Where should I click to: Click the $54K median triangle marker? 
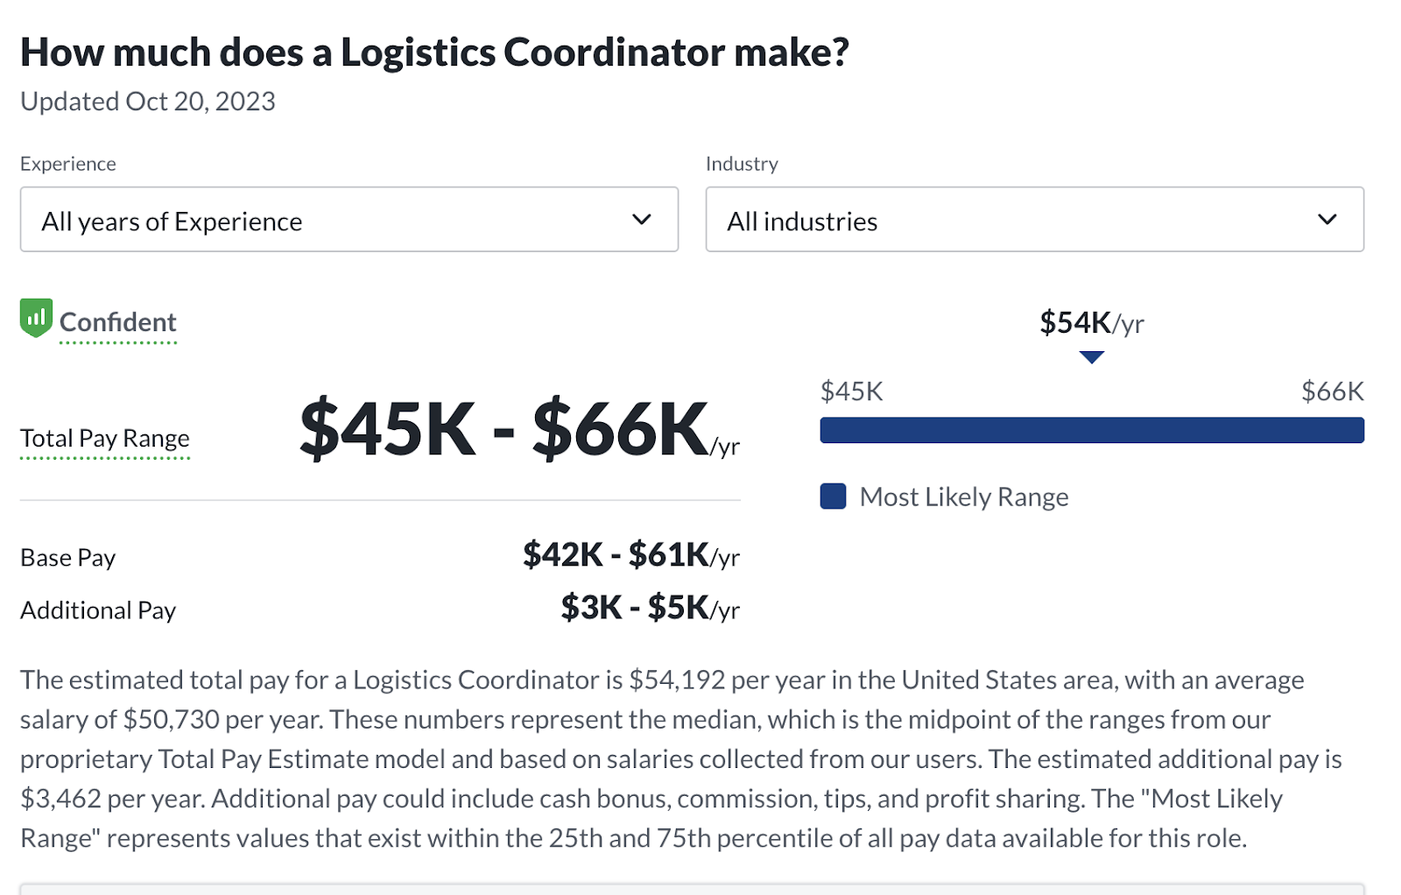[1091, 356]
